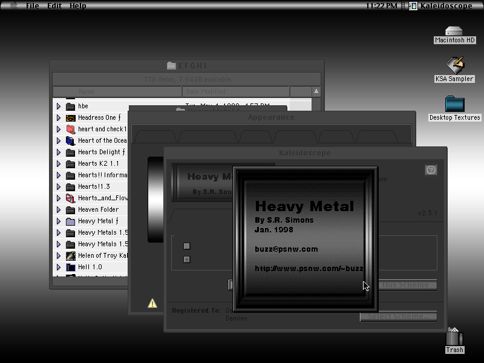Click the yellow warning icon in Appearance window
The width and height of the screenshot is (484, 363).
click(x=152, y=303)
